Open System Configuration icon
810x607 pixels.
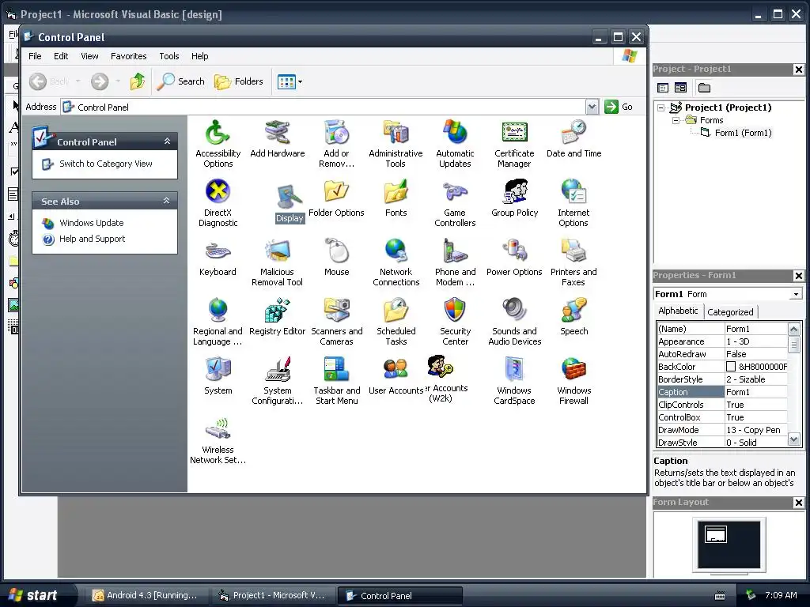coord(278,380)
